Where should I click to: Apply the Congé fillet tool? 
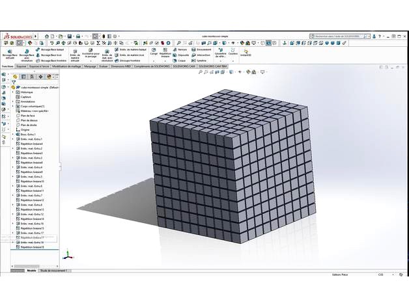tap(154, 51)
